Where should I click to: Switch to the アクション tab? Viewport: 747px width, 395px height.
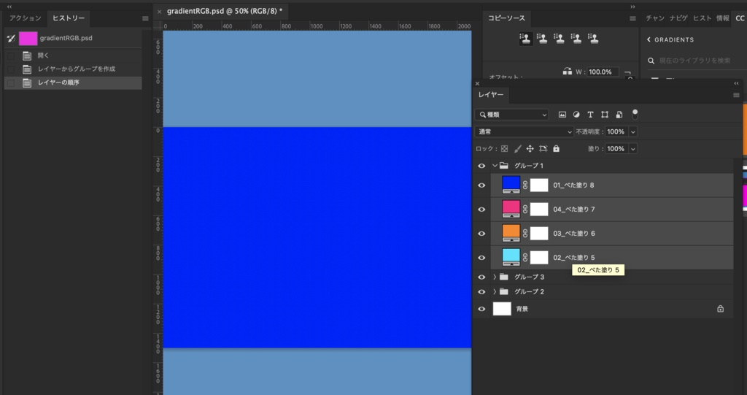coord(26,18)
